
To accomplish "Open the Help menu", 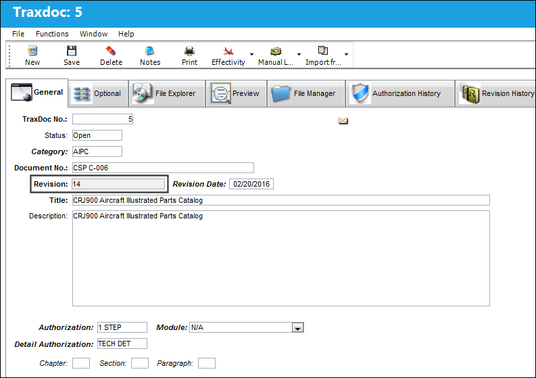I will coord(126,34).
